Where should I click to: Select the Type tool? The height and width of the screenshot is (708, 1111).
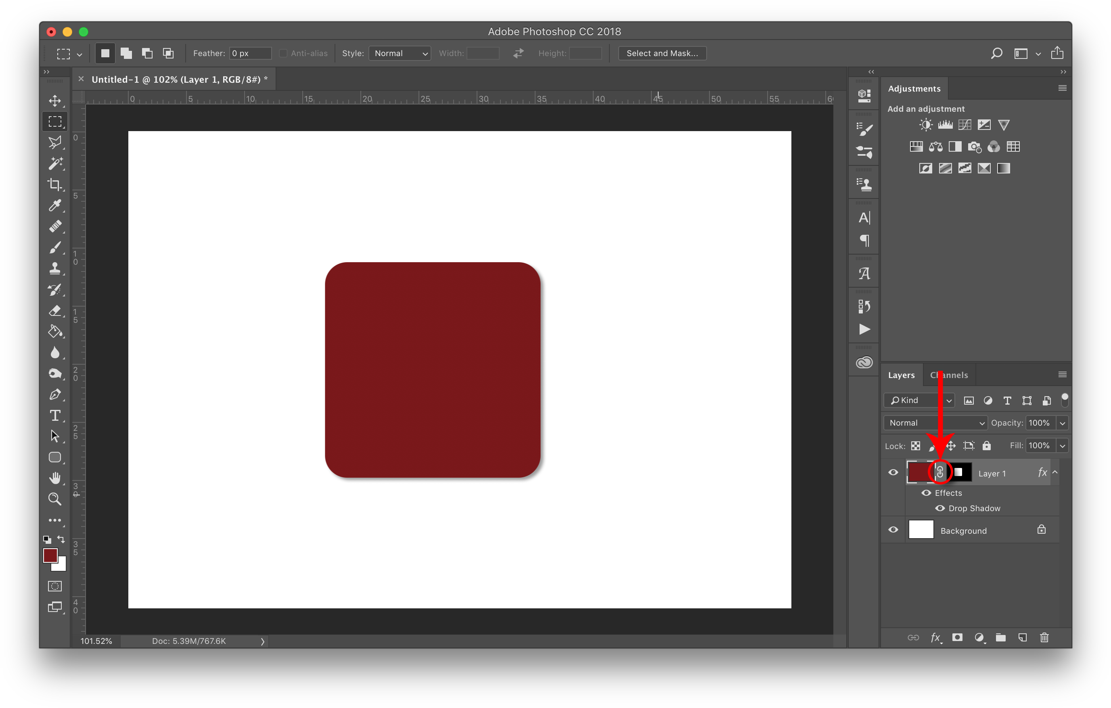coord(55,415)
